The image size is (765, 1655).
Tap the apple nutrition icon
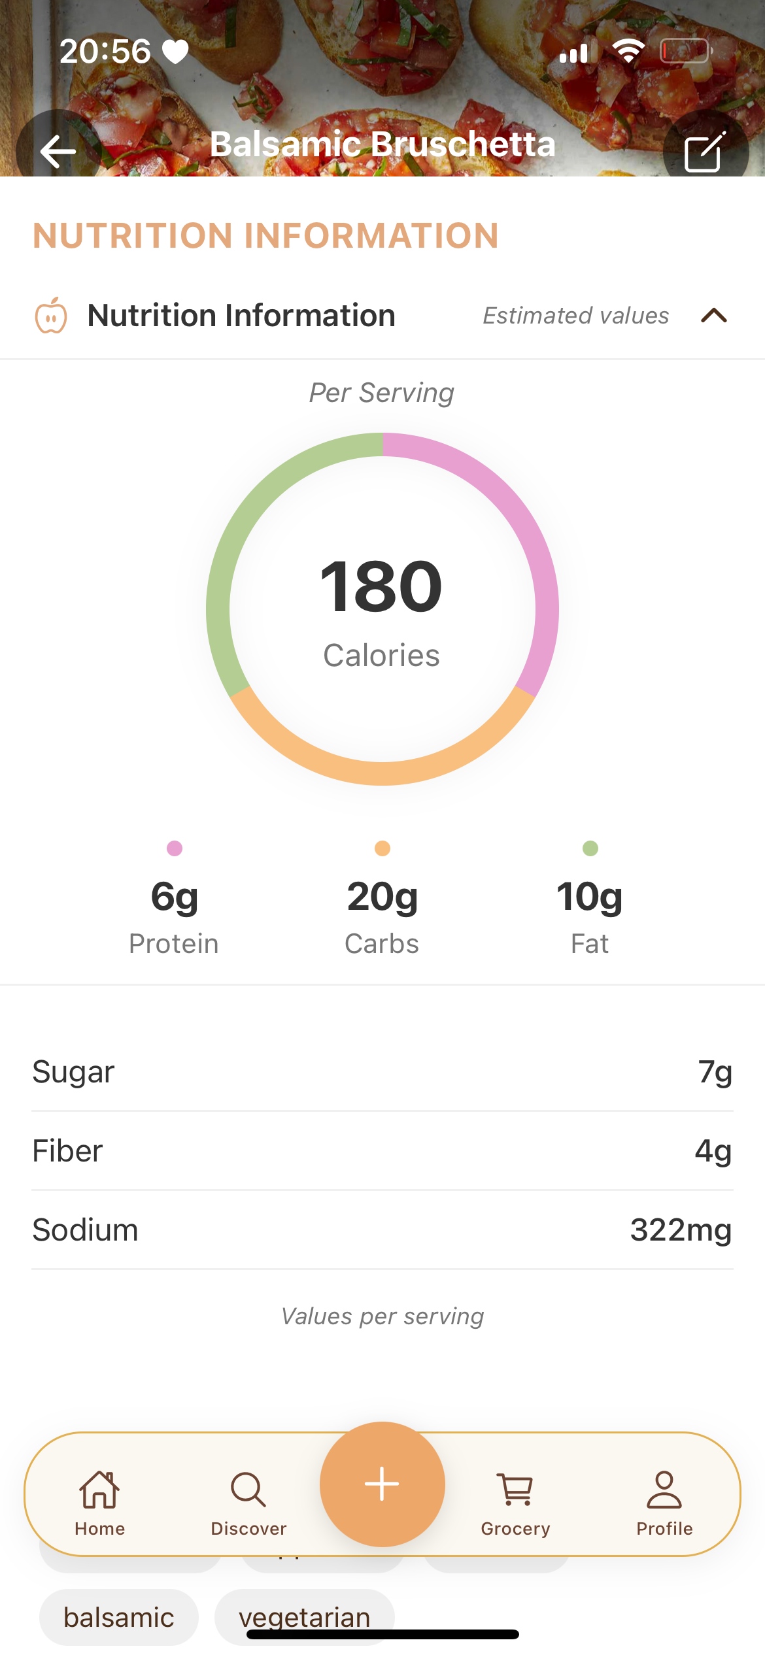point(51,316)
